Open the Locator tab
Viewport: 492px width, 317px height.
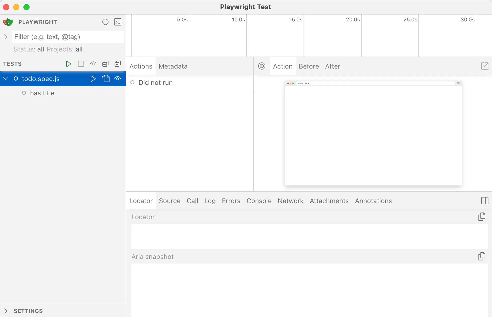(141, 201)
